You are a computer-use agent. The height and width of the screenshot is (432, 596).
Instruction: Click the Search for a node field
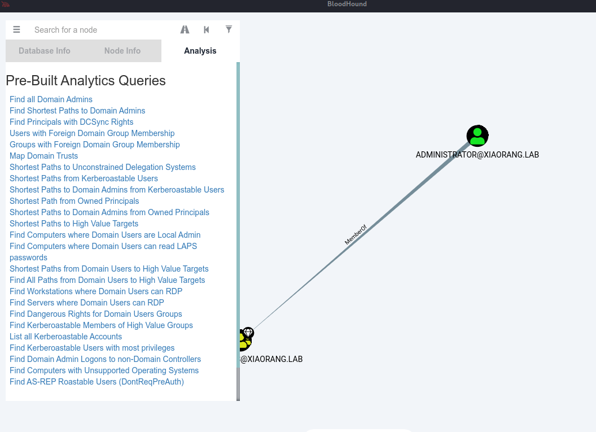tap(102, 30)
